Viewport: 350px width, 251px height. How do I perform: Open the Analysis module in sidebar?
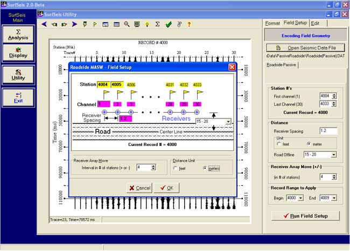[x=18, y=34]
